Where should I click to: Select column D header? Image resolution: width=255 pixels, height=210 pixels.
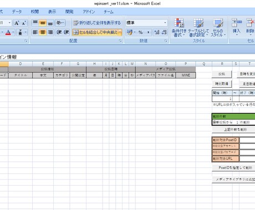[21, 64]
